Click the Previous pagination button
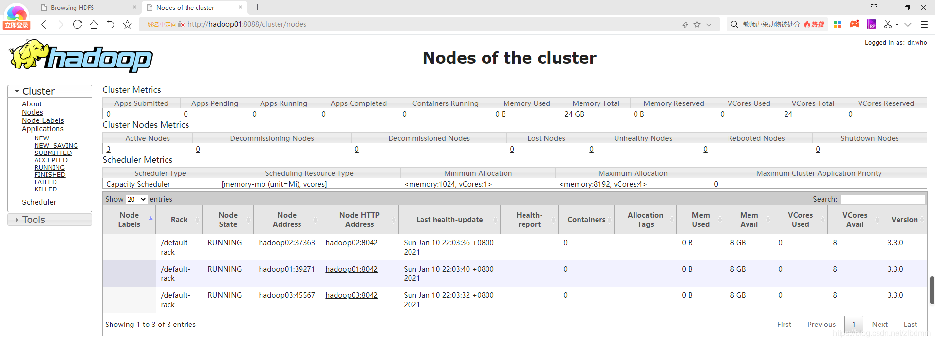Image resolution: width=935 pixels, height=342 pixels. point(822,325)
